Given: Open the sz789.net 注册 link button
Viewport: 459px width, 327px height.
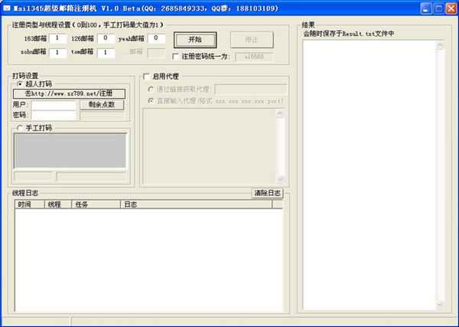Looking at the screenshot, I should pos(69,93).
